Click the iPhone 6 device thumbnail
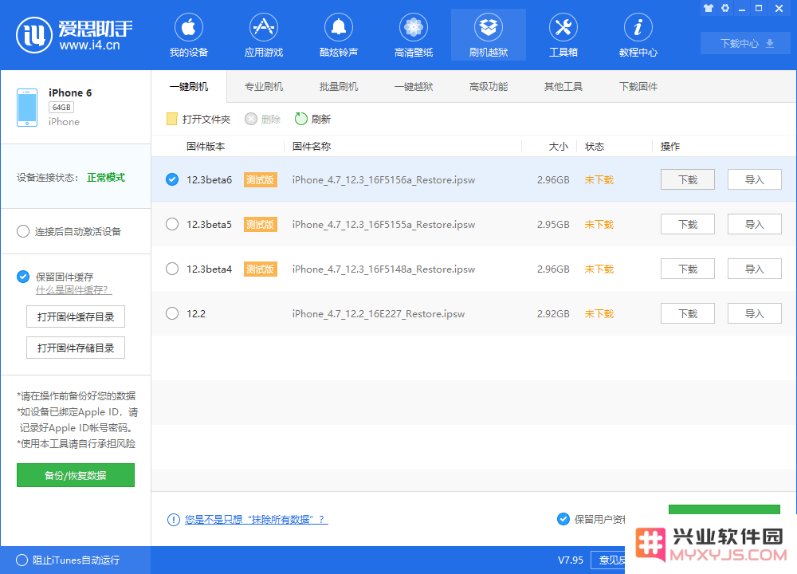The width and height of the screenshot is (797, 574). (x=27, y=108)
